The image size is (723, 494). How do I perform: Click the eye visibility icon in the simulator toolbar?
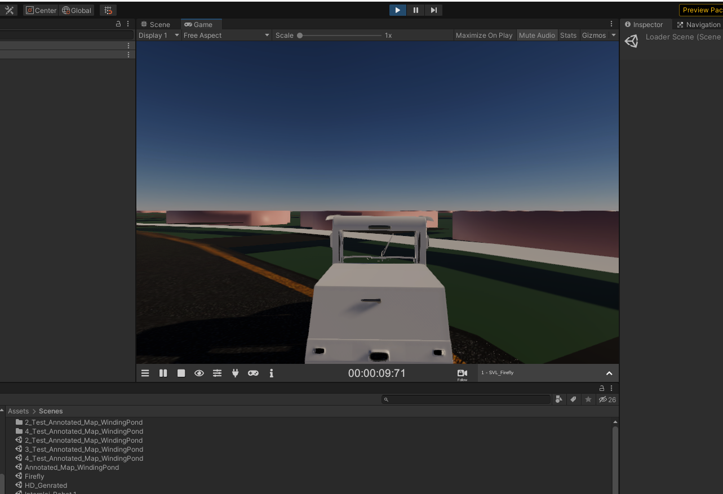pyautogui.click(x=199, y=373)
